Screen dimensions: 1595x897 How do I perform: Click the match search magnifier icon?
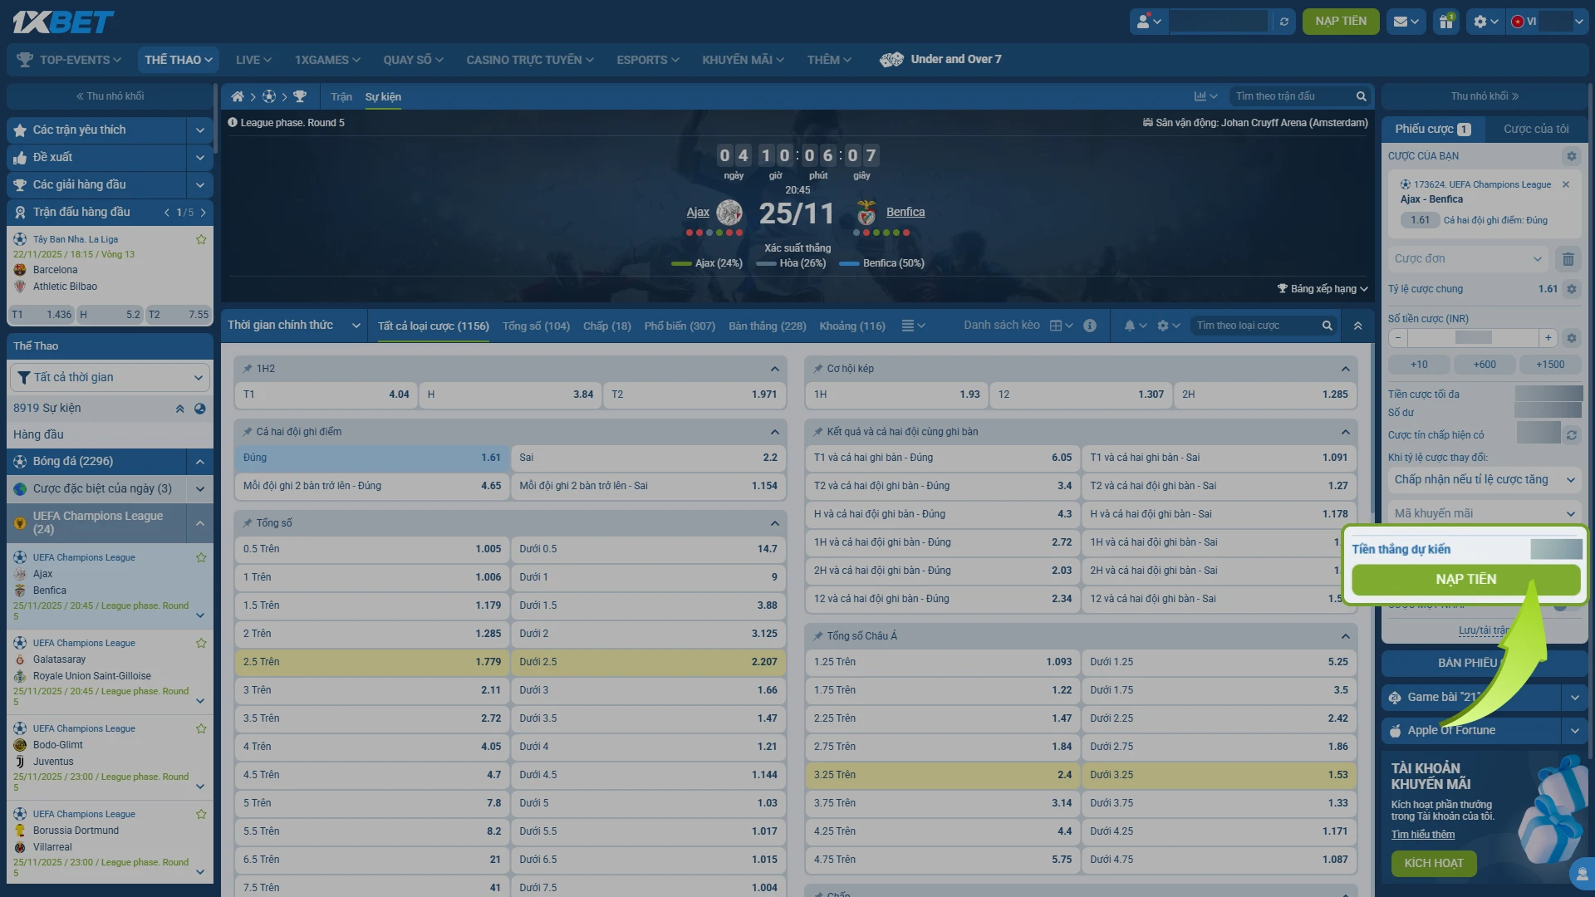(1361, 96)
